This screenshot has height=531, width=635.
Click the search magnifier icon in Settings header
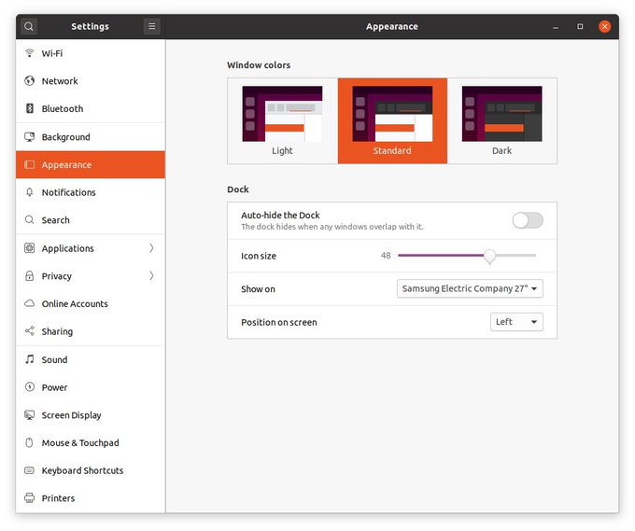[x=28, y=26]
